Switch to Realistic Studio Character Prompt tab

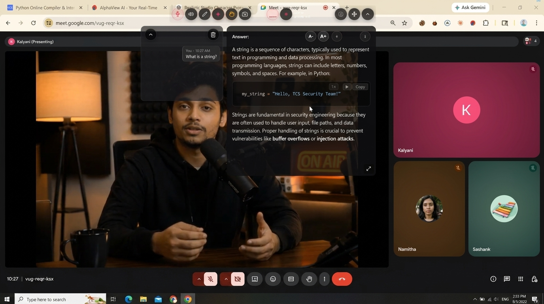click(214, 8)
